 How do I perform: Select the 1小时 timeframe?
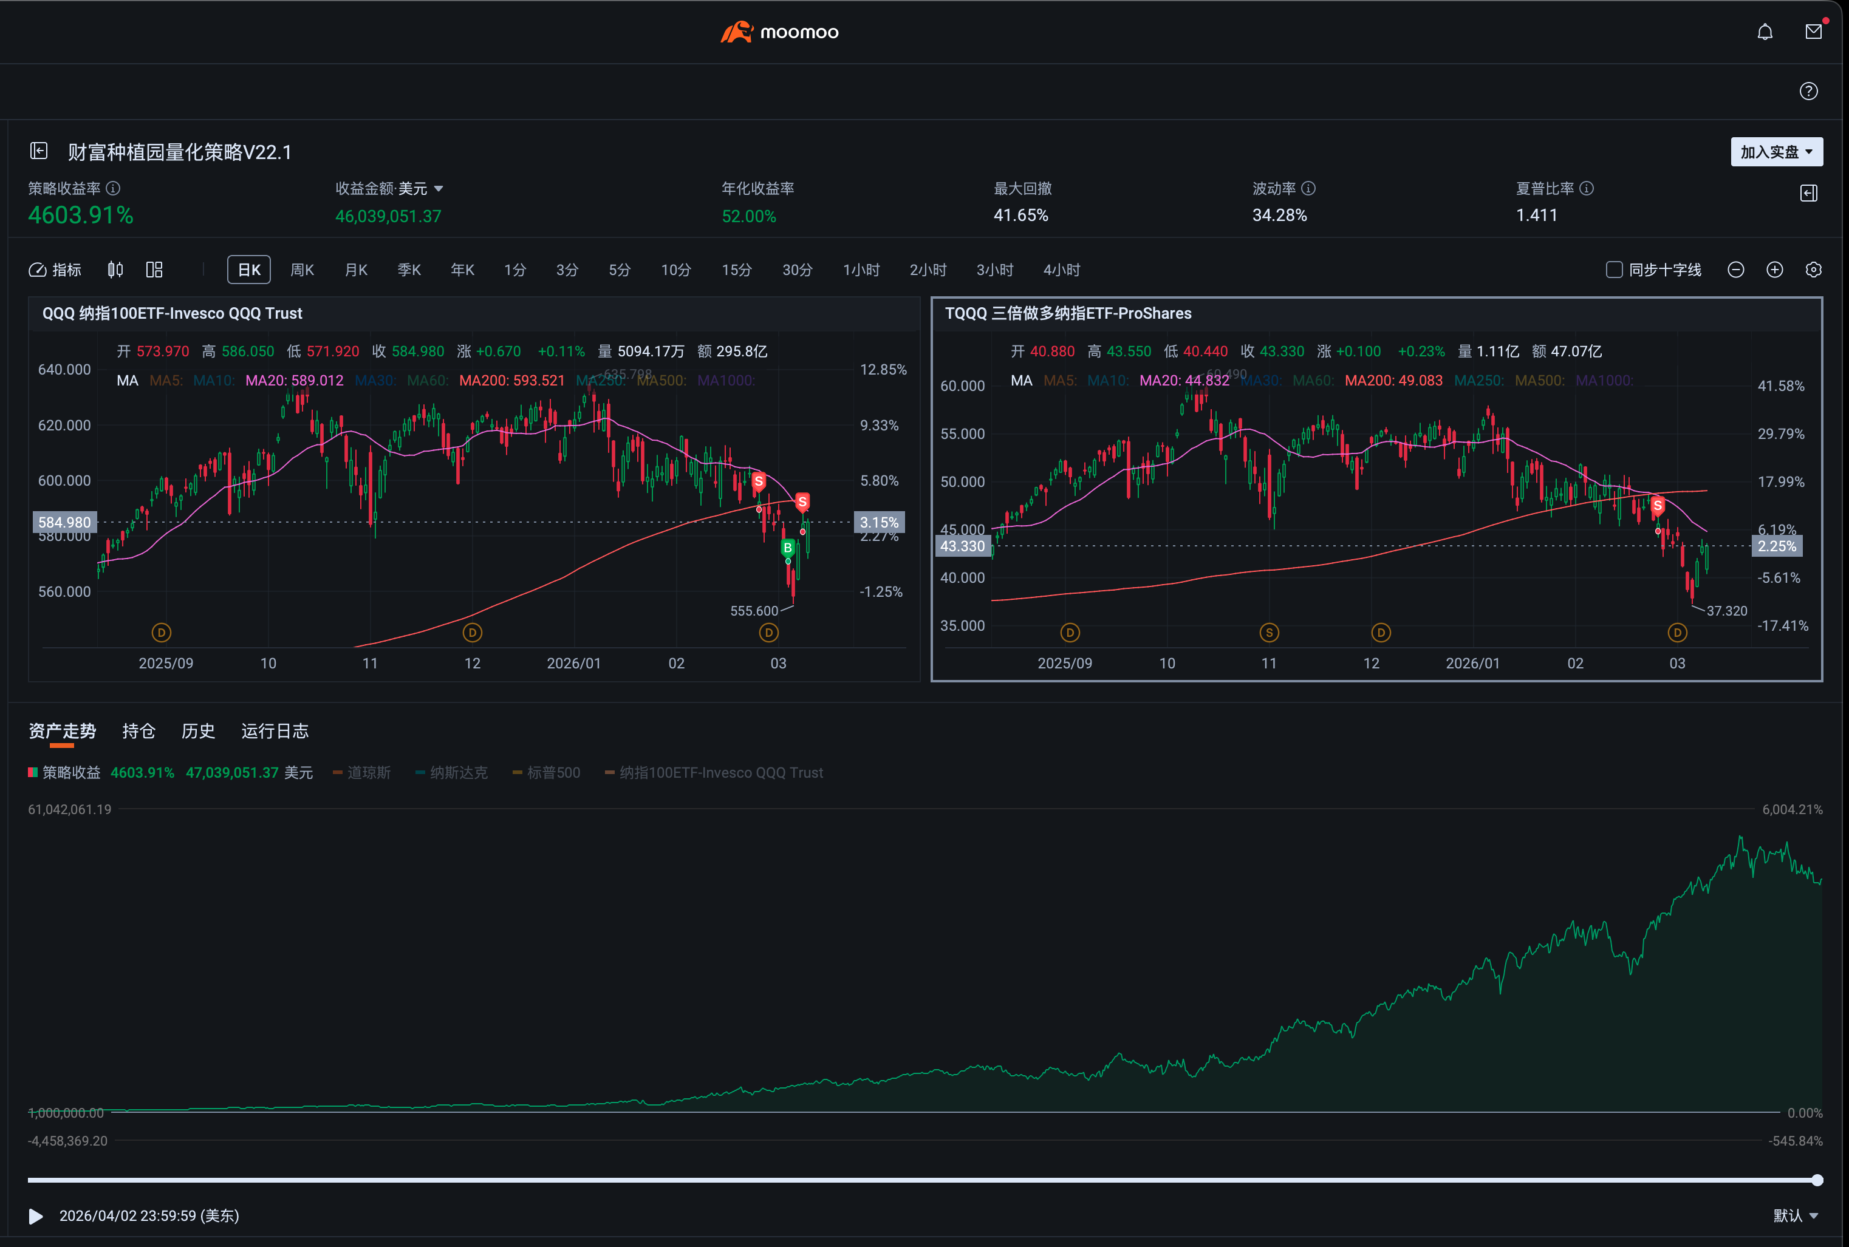point(861,270)
